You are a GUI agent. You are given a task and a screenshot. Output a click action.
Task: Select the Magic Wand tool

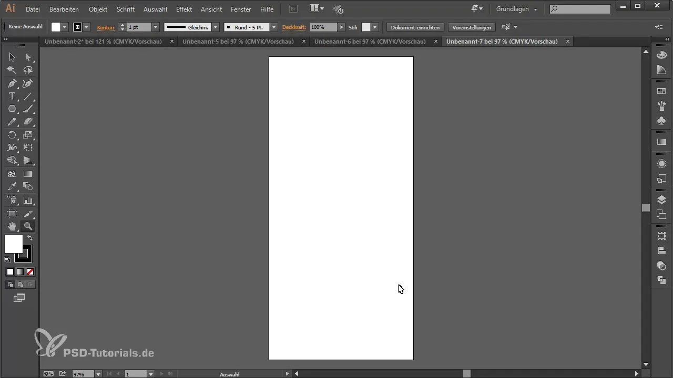12,70
